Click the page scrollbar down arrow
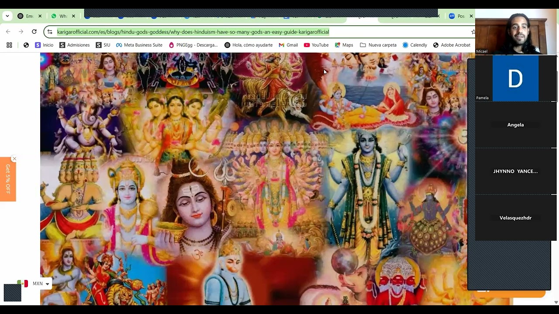Image resolution: width=559 pixels, height=314 pixels. point(556,302)
